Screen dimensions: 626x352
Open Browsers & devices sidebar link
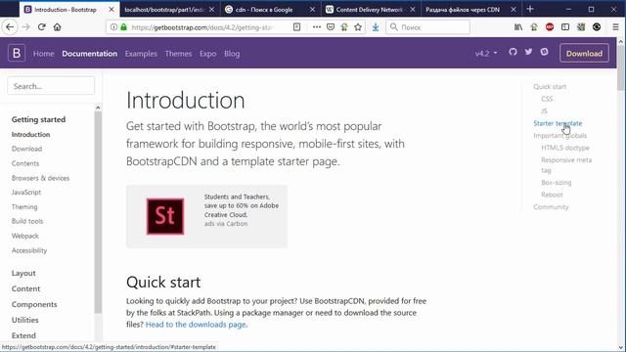point(40,178)
